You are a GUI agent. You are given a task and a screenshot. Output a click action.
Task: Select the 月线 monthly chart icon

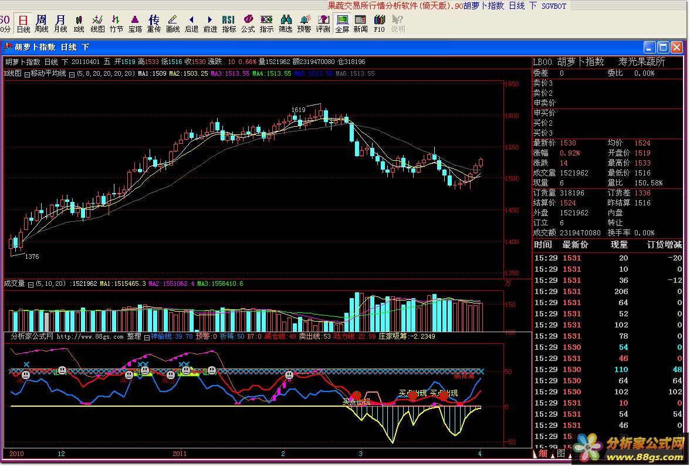point(60,23)
